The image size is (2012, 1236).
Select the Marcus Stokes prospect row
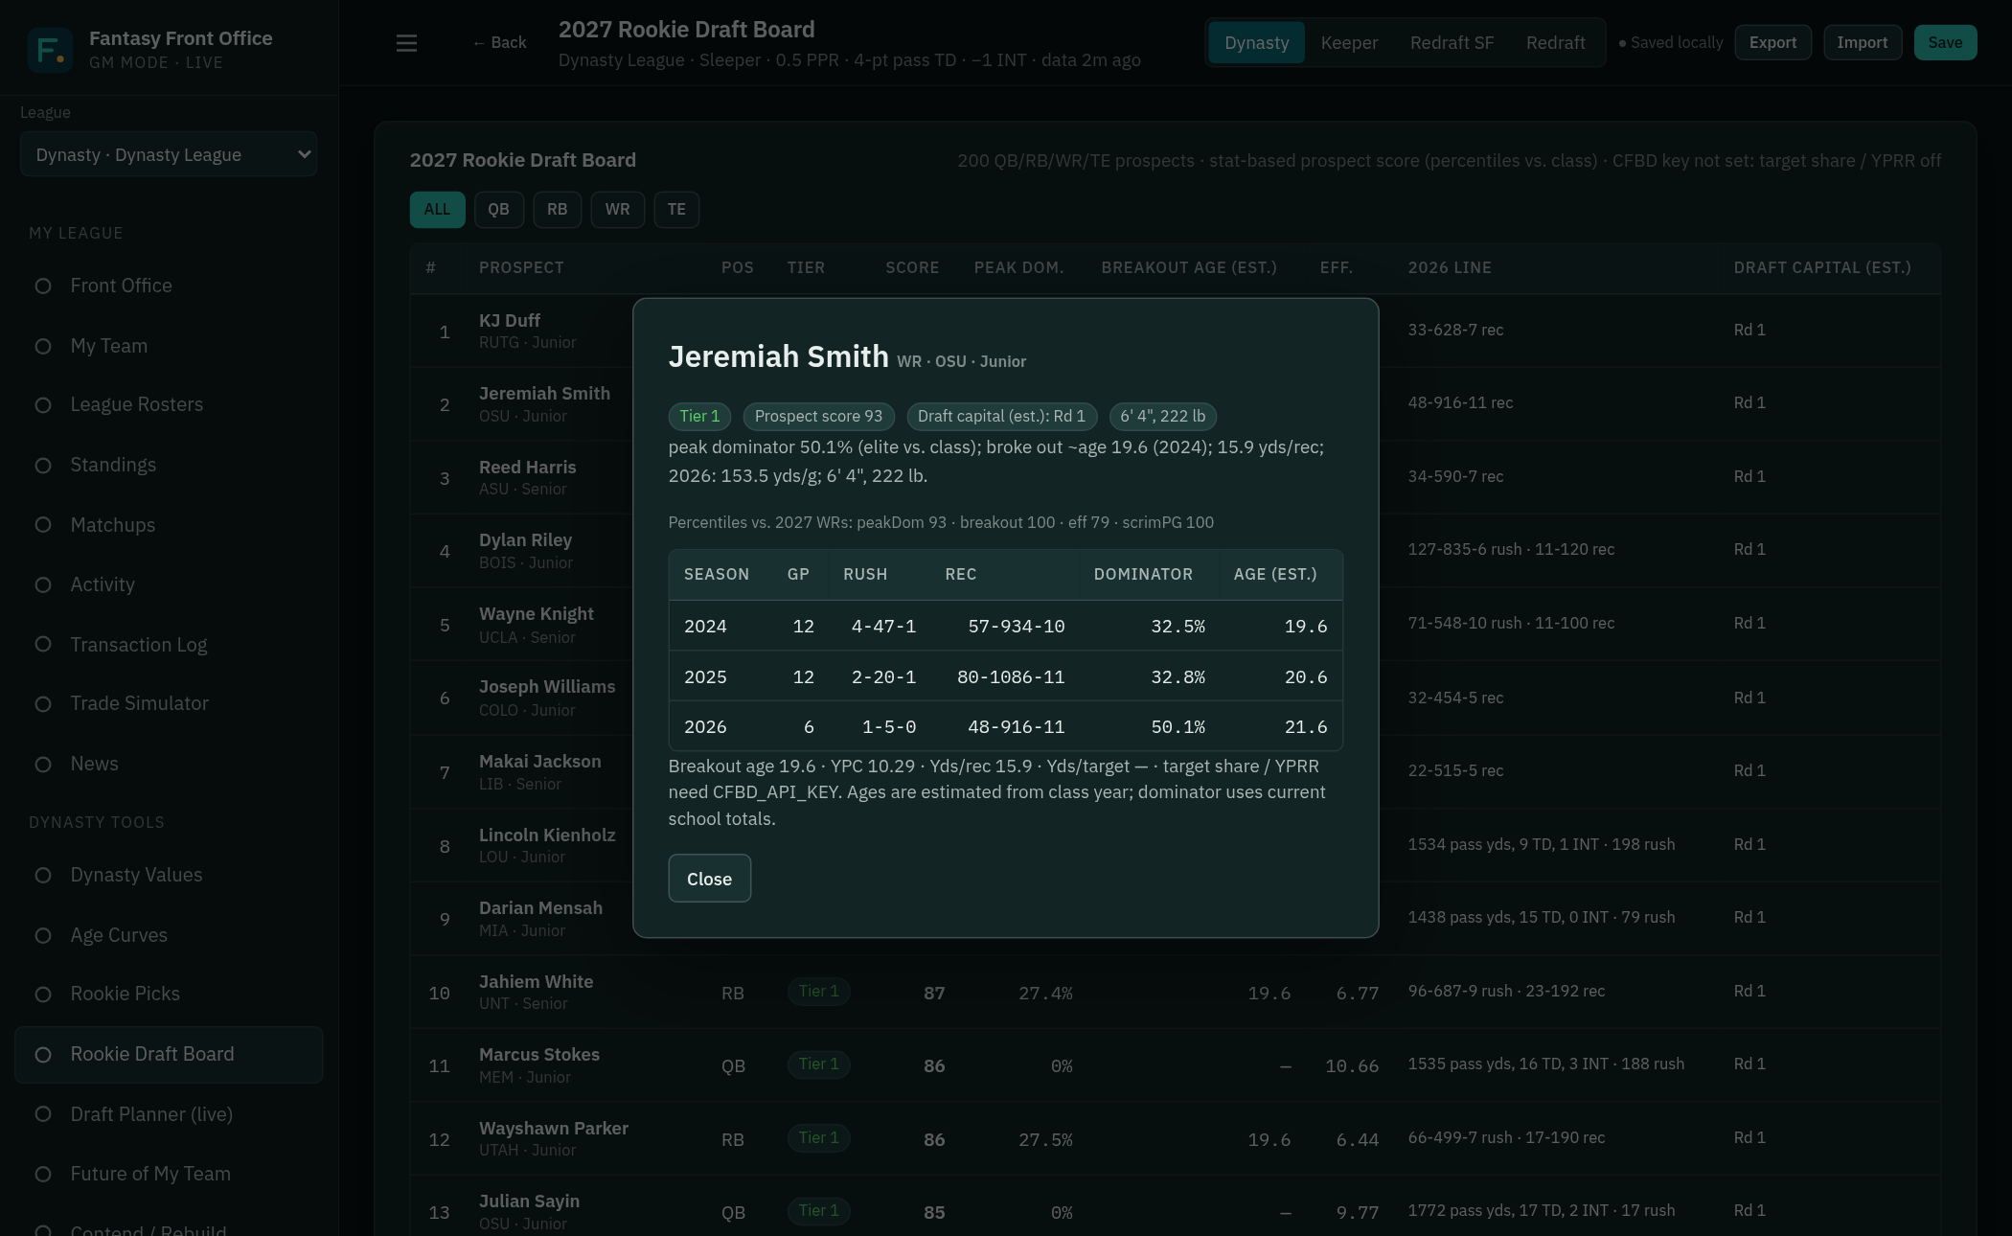click(x=1176, y=1065)
